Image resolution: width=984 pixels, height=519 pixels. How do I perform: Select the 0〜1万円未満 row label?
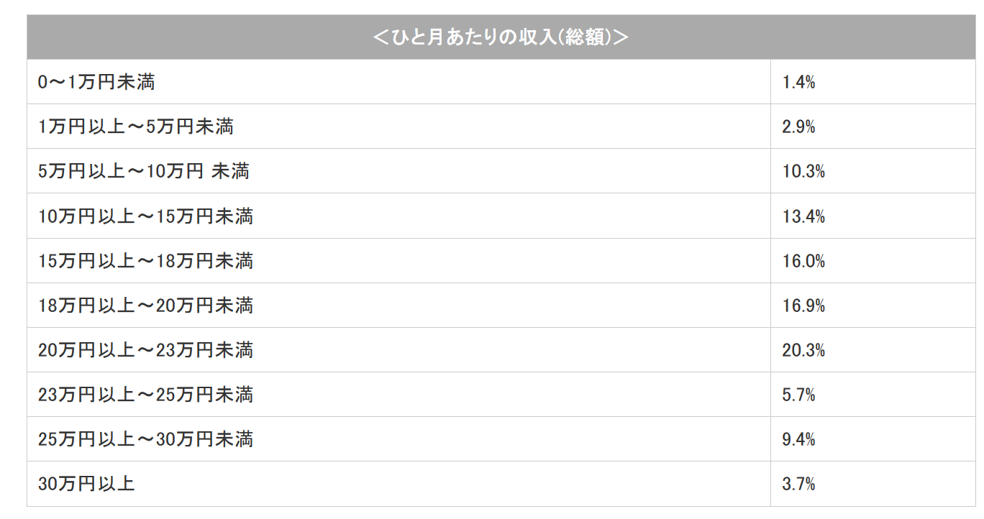(x=96, y=82)
